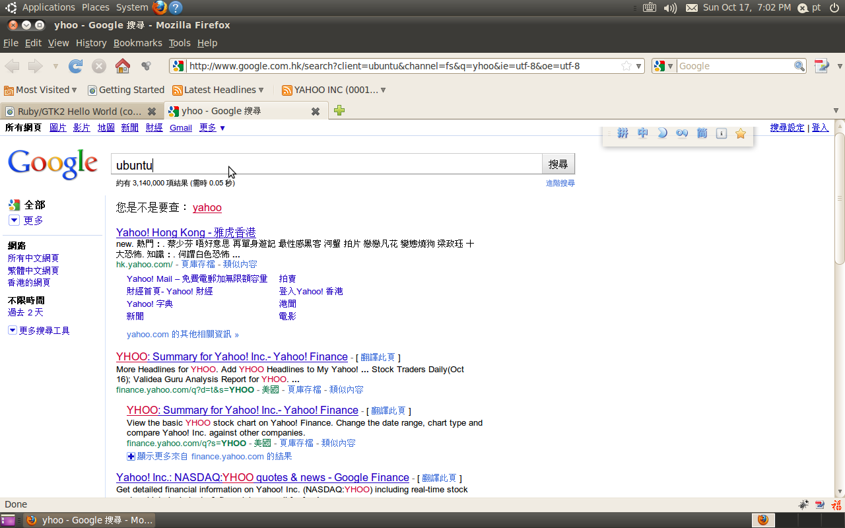The width and height of the screenshot is (845, 528).
Task: Open the History menu
Action: (91, 43)
